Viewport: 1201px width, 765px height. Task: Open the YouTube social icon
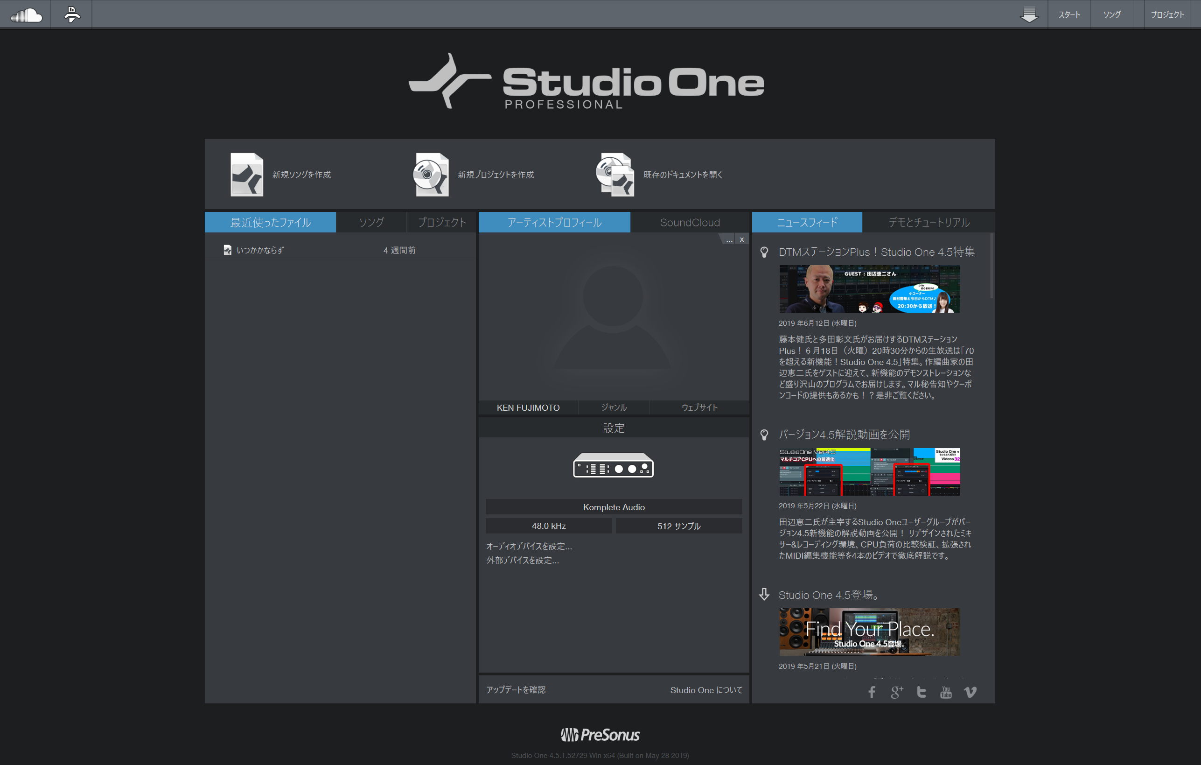(x=946, y=692)
